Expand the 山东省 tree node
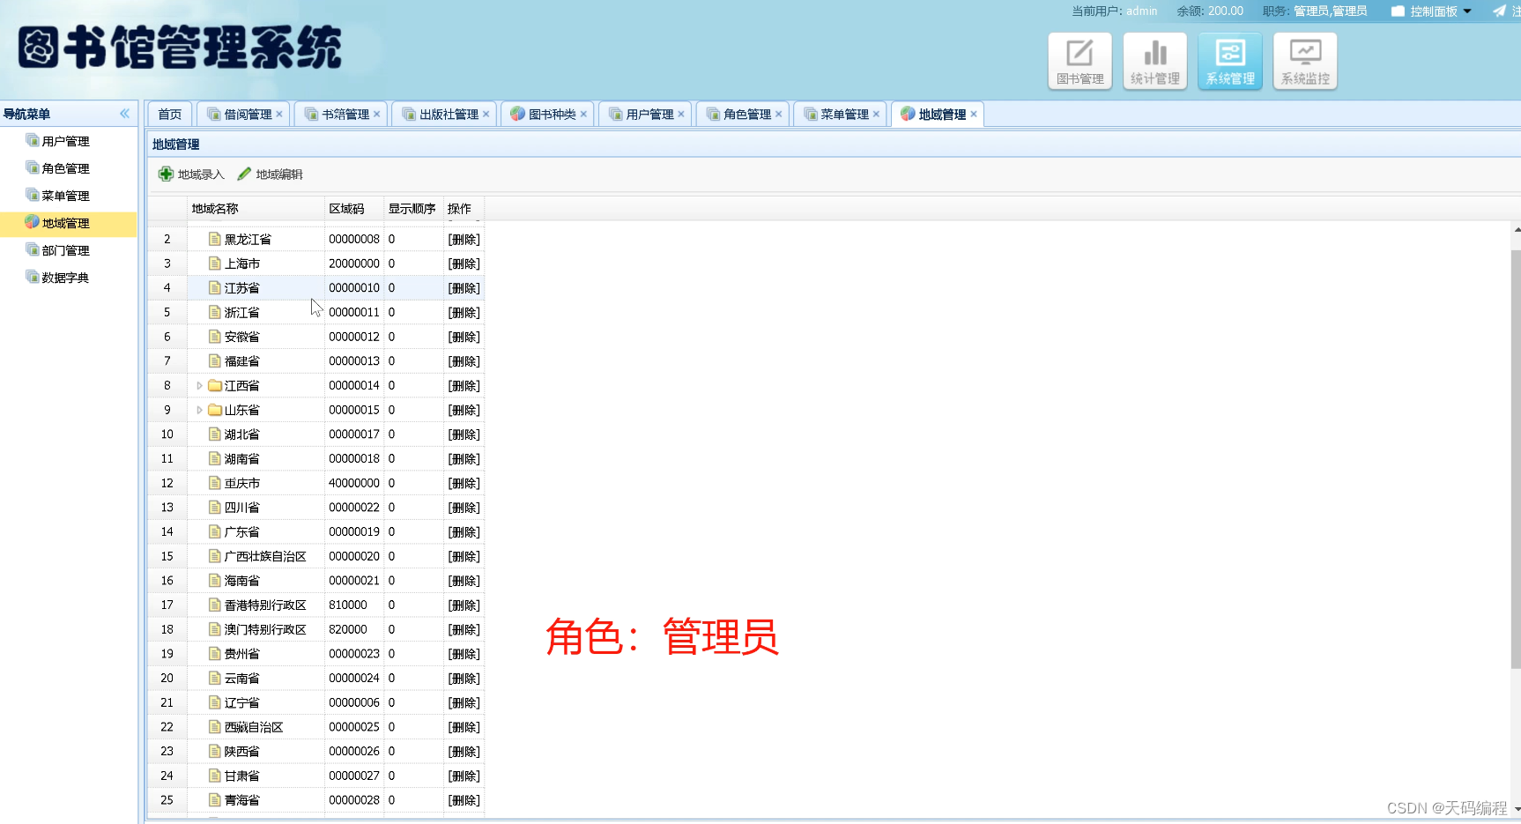Screen dimensions: 1521x824 point(199,410)
